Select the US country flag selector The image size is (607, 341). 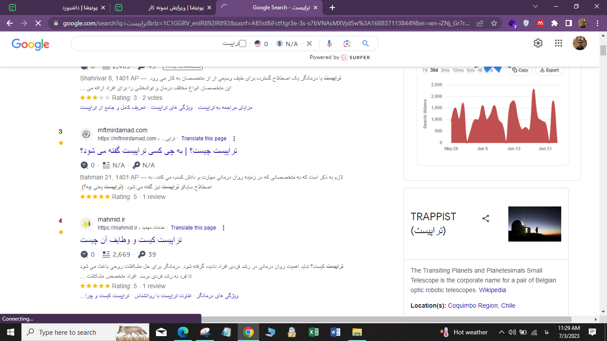click(x=257, y=44)
